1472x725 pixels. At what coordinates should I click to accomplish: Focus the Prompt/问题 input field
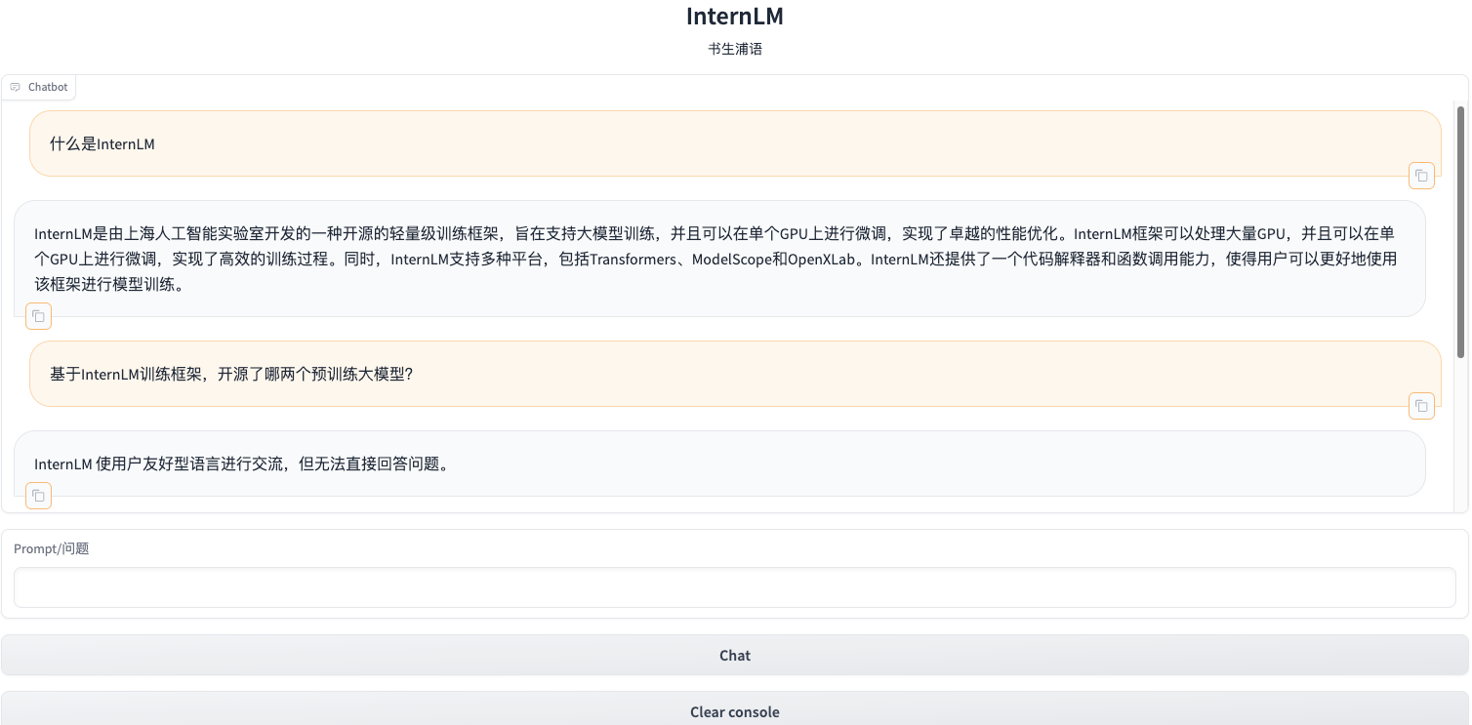735,587
